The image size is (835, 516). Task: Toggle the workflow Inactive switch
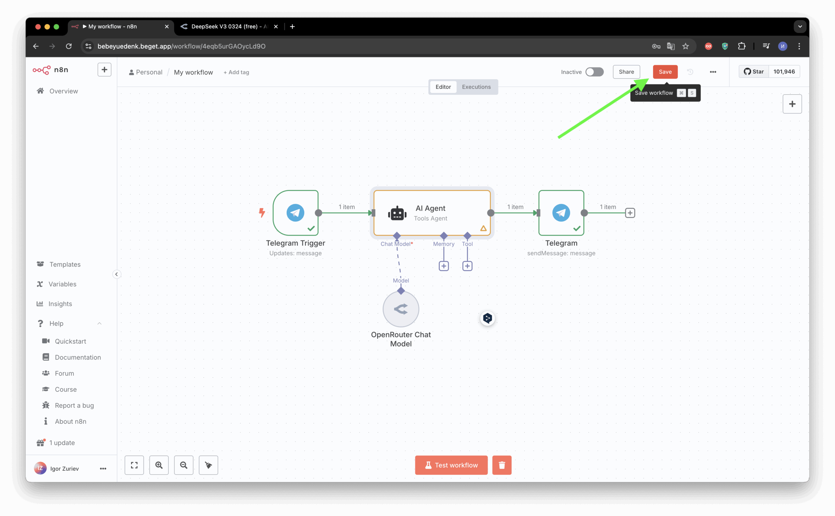click(x=594, y=72)
